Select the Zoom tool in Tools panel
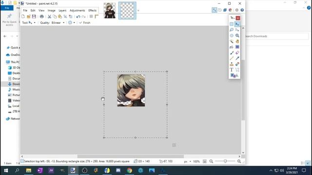Image resolution: width=312 pixels, height=175 pixels. (237, 35)
